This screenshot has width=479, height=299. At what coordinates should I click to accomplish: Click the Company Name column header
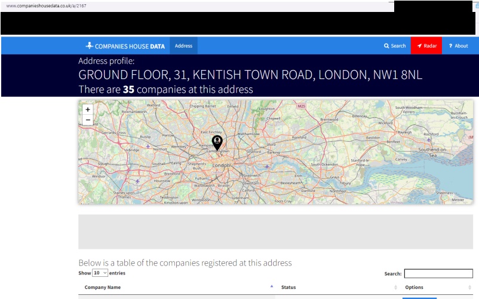(103, 288)
